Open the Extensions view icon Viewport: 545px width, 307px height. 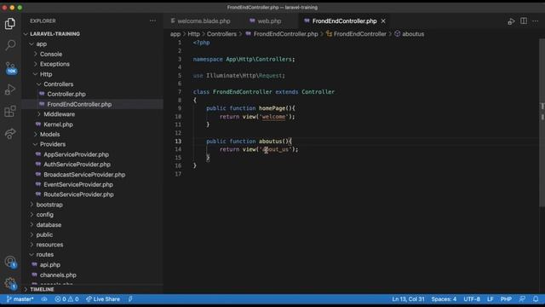pos(10,112)
